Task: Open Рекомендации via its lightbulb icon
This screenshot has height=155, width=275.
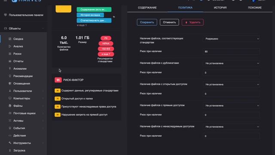Action: click(x=10, y=76)
